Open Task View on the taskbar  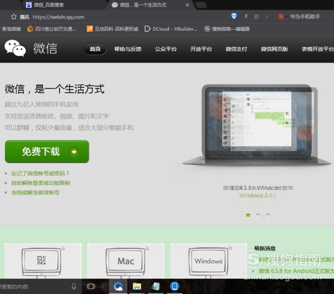pyautogui.click(x=91, y=286)
